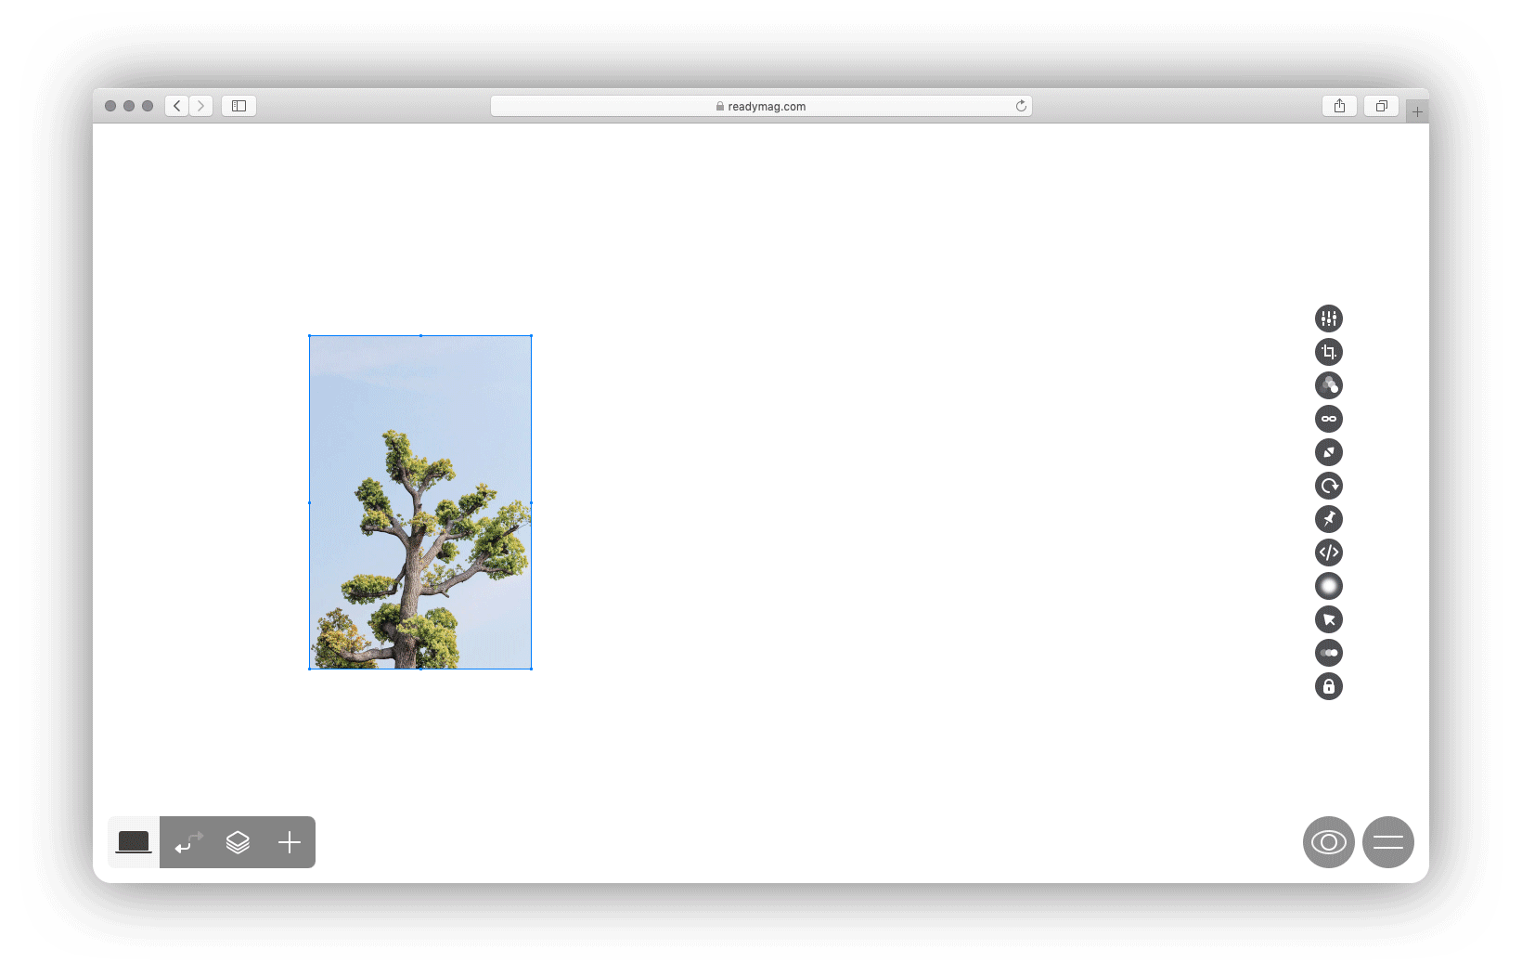Toggle the lock on the selected image
1522x975 pixels.
coord(1329,686)
